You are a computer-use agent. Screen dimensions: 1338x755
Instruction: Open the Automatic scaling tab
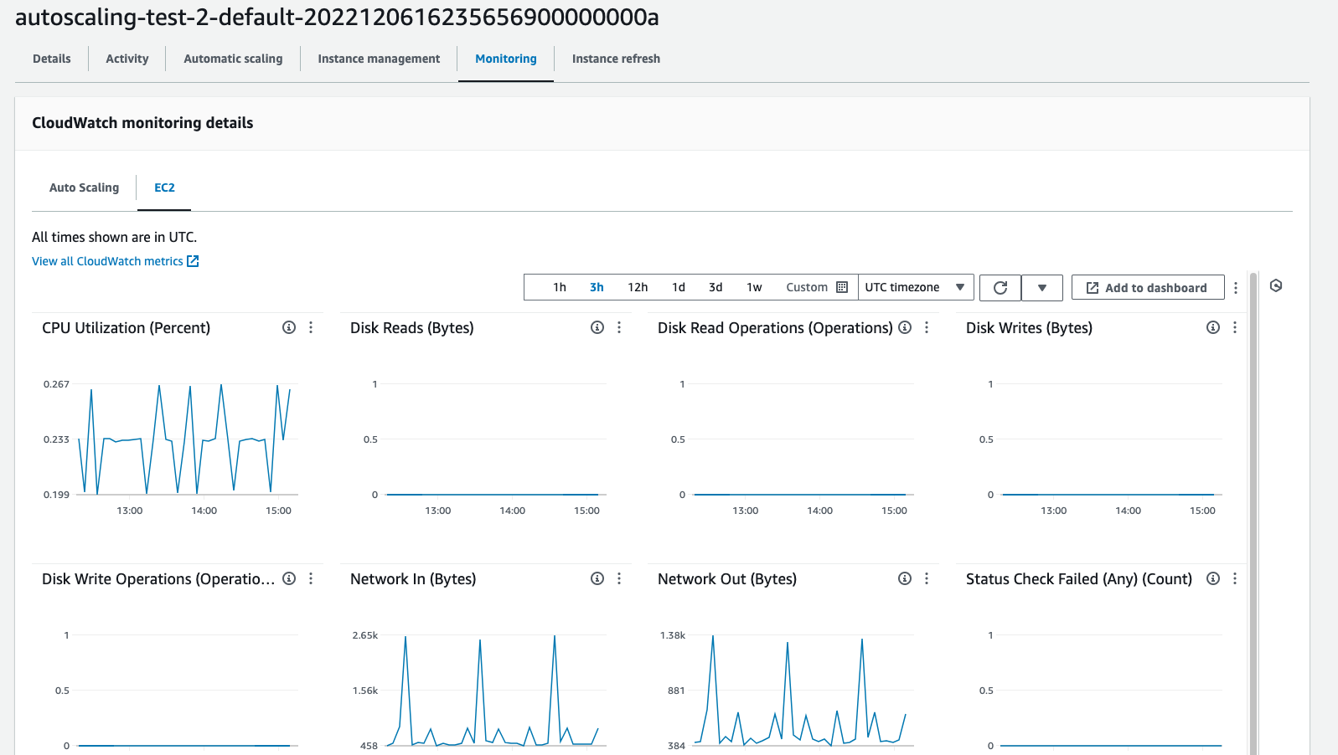coord(233,59)
